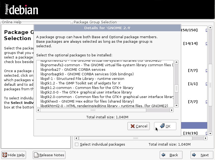
Task: Click the details link beside the [14/14] group
Action: tap(206, 43)
